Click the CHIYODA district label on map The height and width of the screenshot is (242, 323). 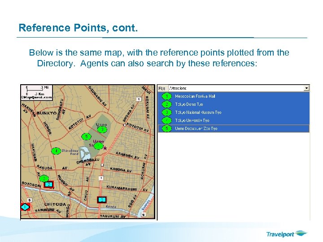55,204
